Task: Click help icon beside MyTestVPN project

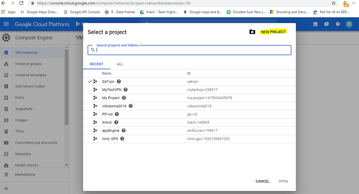Action: click(x=126, y=90)
